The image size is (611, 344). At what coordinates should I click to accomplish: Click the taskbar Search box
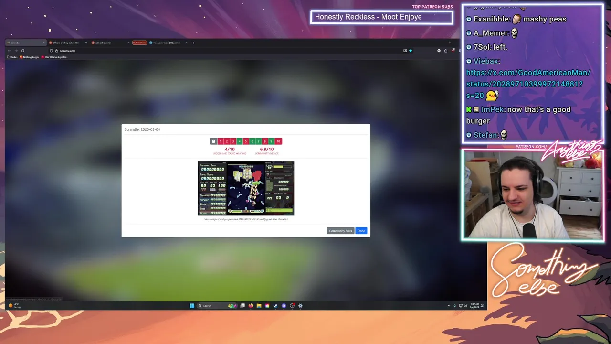pos(217,306)
